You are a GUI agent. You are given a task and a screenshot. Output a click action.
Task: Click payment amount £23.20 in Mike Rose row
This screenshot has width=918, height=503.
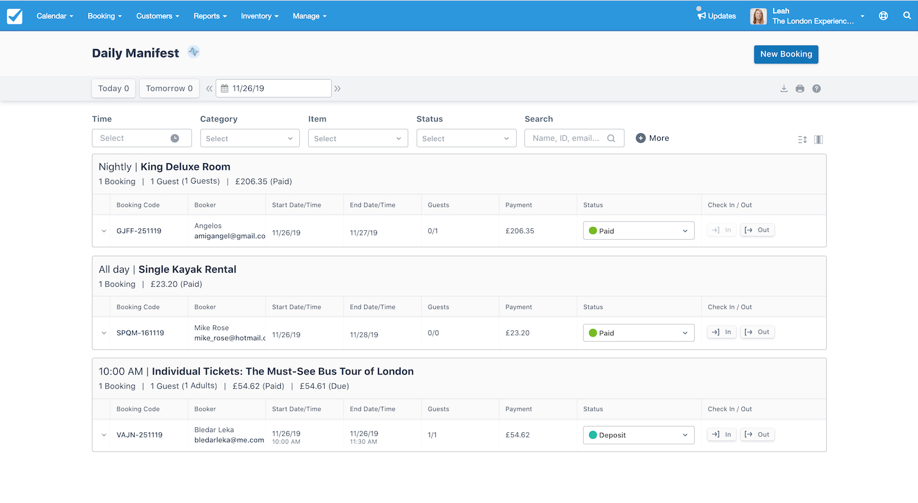(x=517, y=333)
